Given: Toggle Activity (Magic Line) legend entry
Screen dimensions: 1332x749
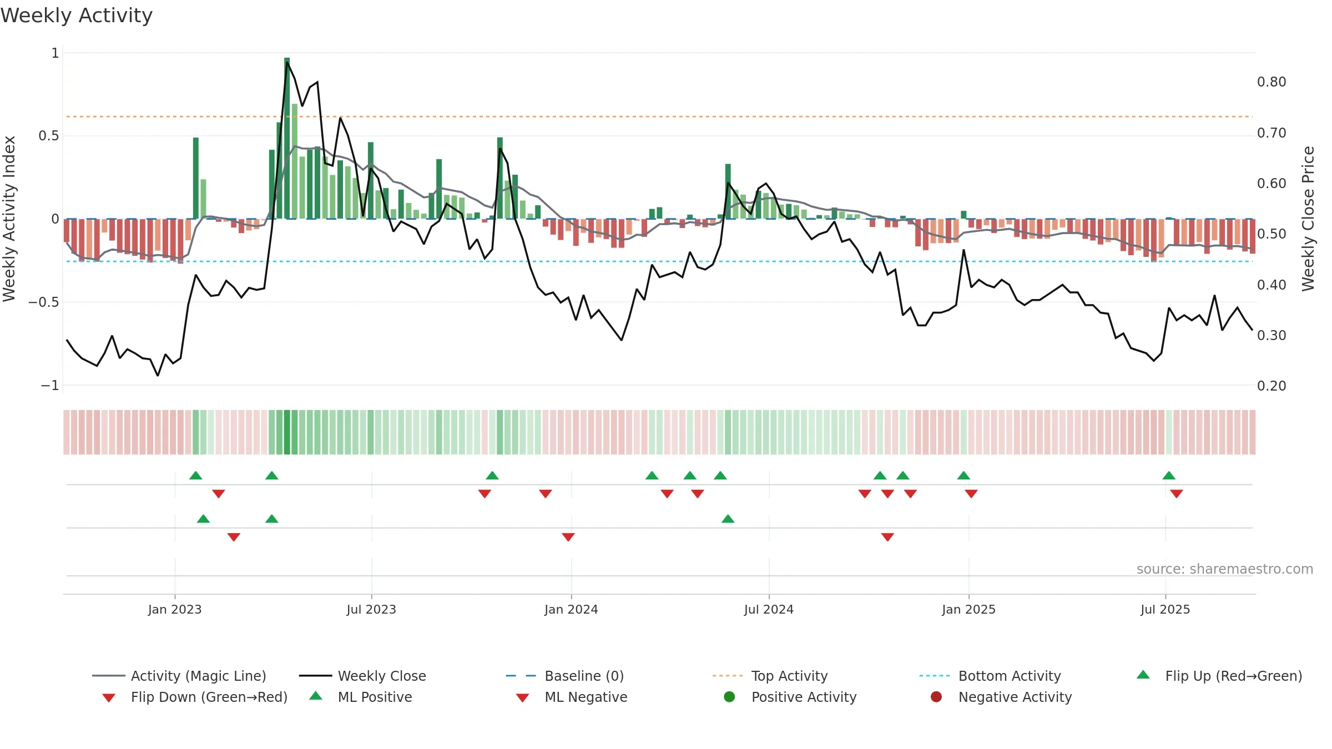Looking at the screenshot, I should (x=179, y=676).
